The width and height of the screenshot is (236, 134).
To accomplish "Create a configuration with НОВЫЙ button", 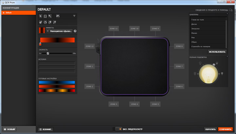I will point(9,129).
